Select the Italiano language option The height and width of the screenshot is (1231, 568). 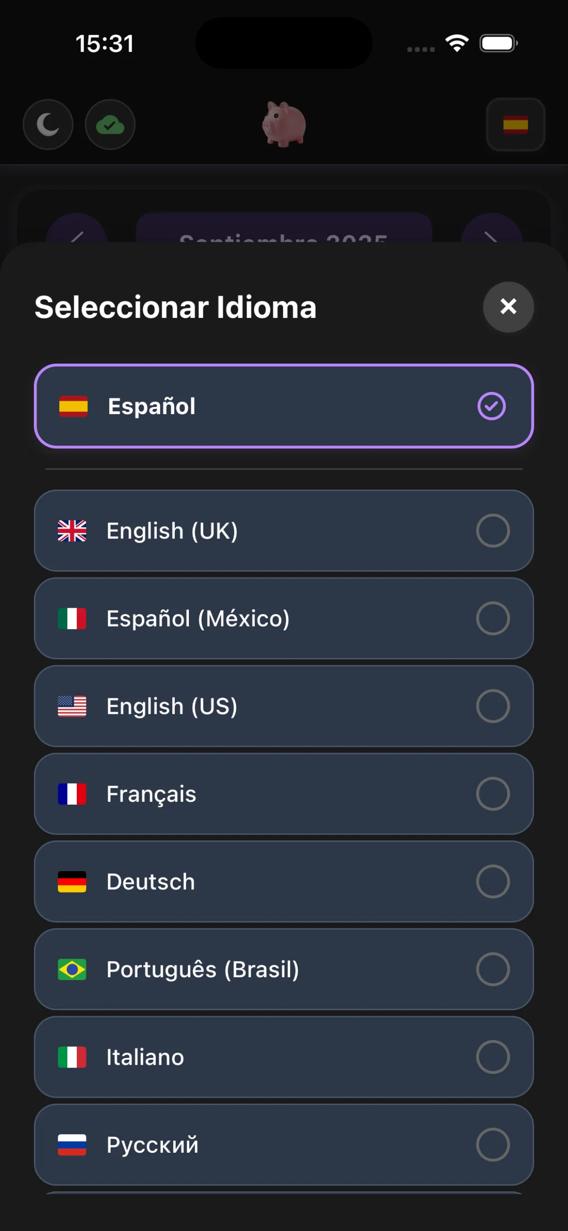284,1057
